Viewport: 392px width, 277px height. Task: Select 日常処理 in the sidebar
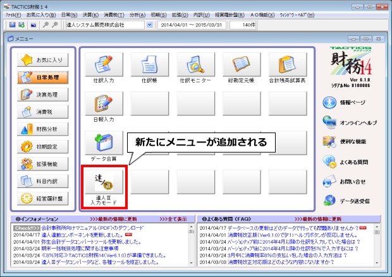pyautogui.click(x=43, y=78)
